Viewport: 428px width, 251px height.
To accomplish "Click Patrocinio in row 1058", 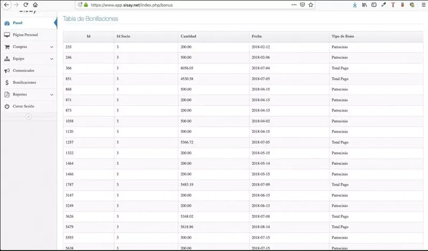I will click(340, 121).
